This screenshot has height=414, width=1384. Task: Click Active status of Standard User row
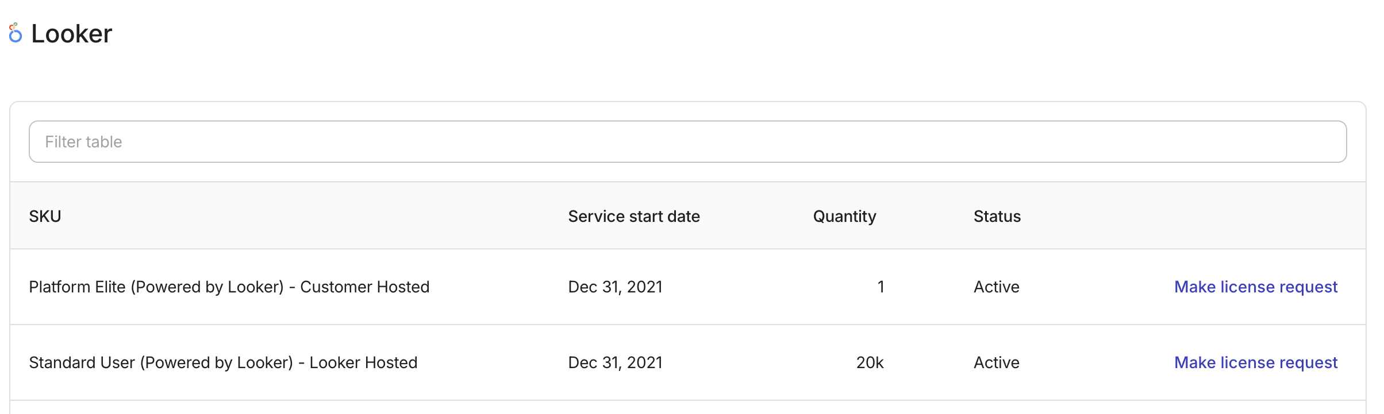pyautogui.click(x=996, y=362)
